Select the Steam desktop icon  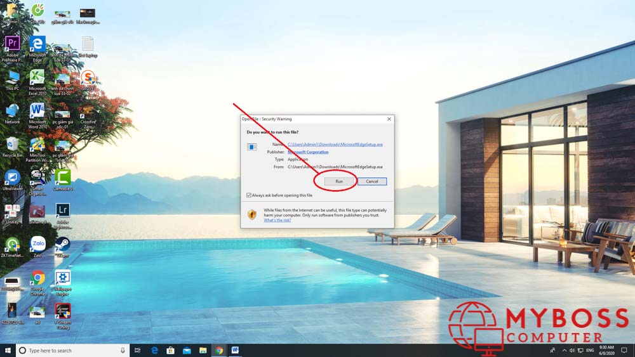[x=62, y=244]
